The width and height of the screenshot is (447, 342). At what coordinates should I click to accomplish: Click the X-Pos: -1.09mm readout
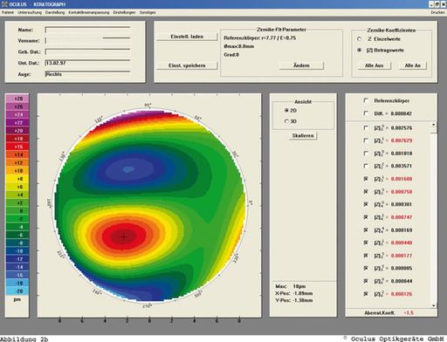point(293,293)
